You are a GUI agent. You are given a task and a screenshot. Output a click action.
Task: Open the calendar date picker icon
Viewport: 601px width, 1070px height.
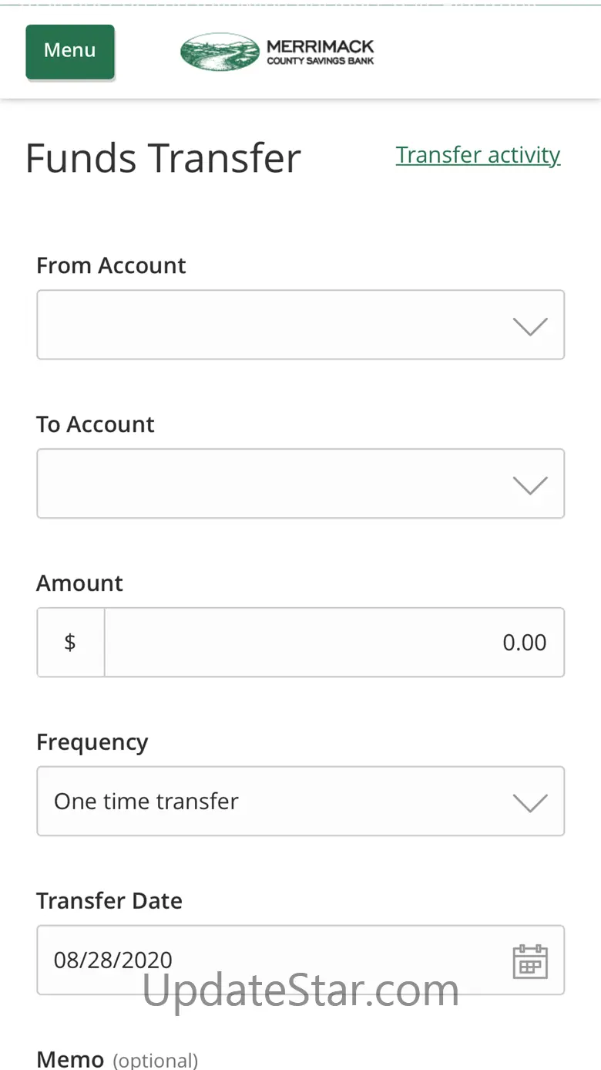[x=530, y=961]
